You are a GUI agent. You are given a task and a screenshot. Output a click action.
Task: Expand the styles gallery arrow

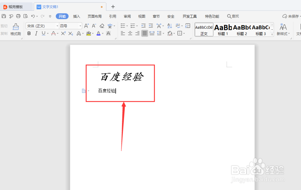[x=272, y=34]
